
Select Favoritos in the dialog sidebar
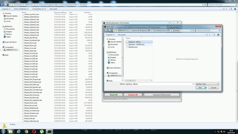[112, 39]
